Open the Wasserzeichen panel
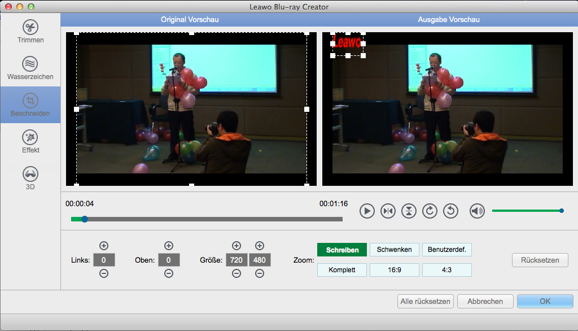The width and height of the screenshot is (578, 331). [30, 68]
